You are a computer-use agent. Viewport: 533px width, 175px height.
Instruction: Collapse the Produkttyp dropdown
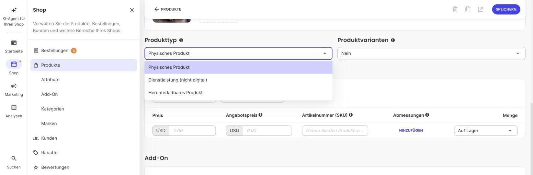(x=238, y=53)
